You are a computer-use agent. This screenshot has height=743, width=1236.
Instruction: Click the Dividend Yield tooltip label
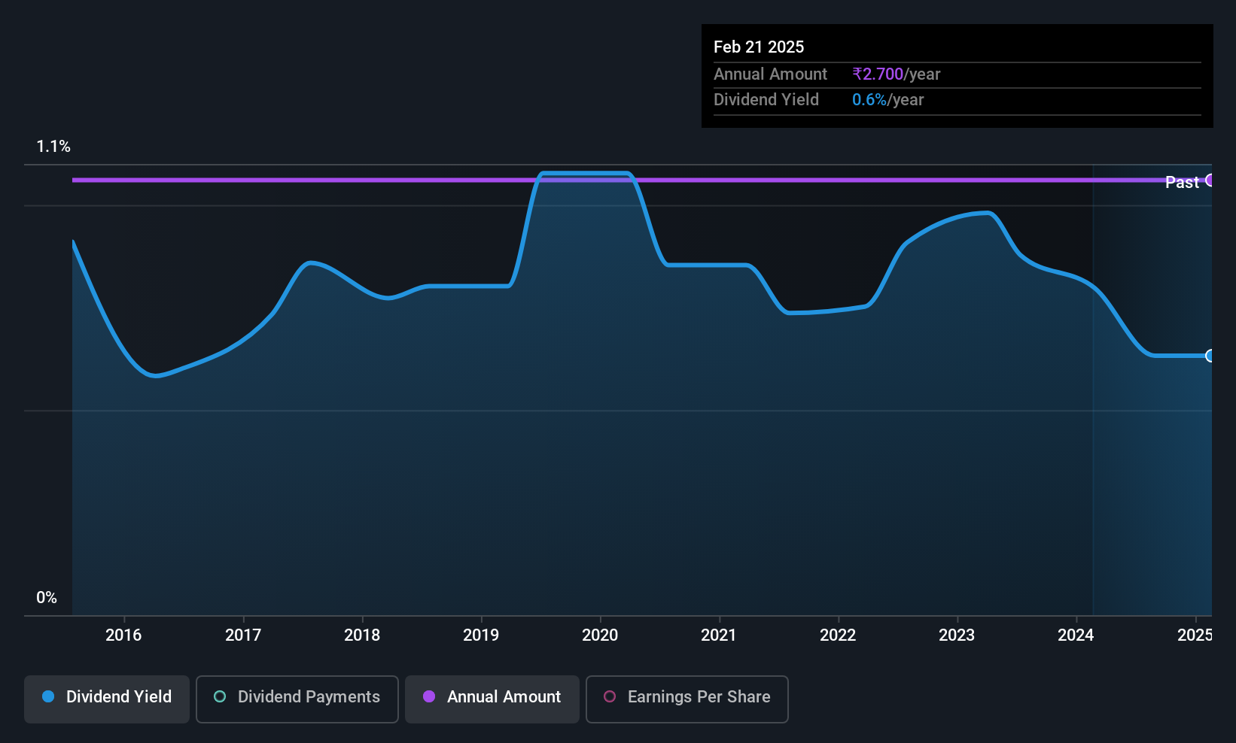(x=766, y=99)
